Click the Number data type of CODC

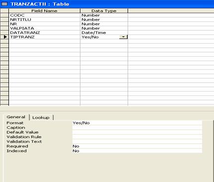[104, 15]
